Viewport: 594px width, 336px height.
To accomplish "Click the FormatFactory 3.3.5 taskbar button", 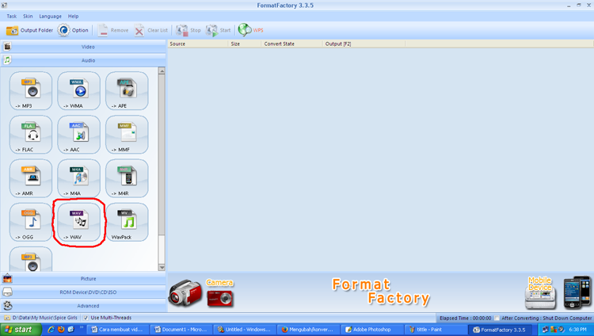I will (498, 330).
